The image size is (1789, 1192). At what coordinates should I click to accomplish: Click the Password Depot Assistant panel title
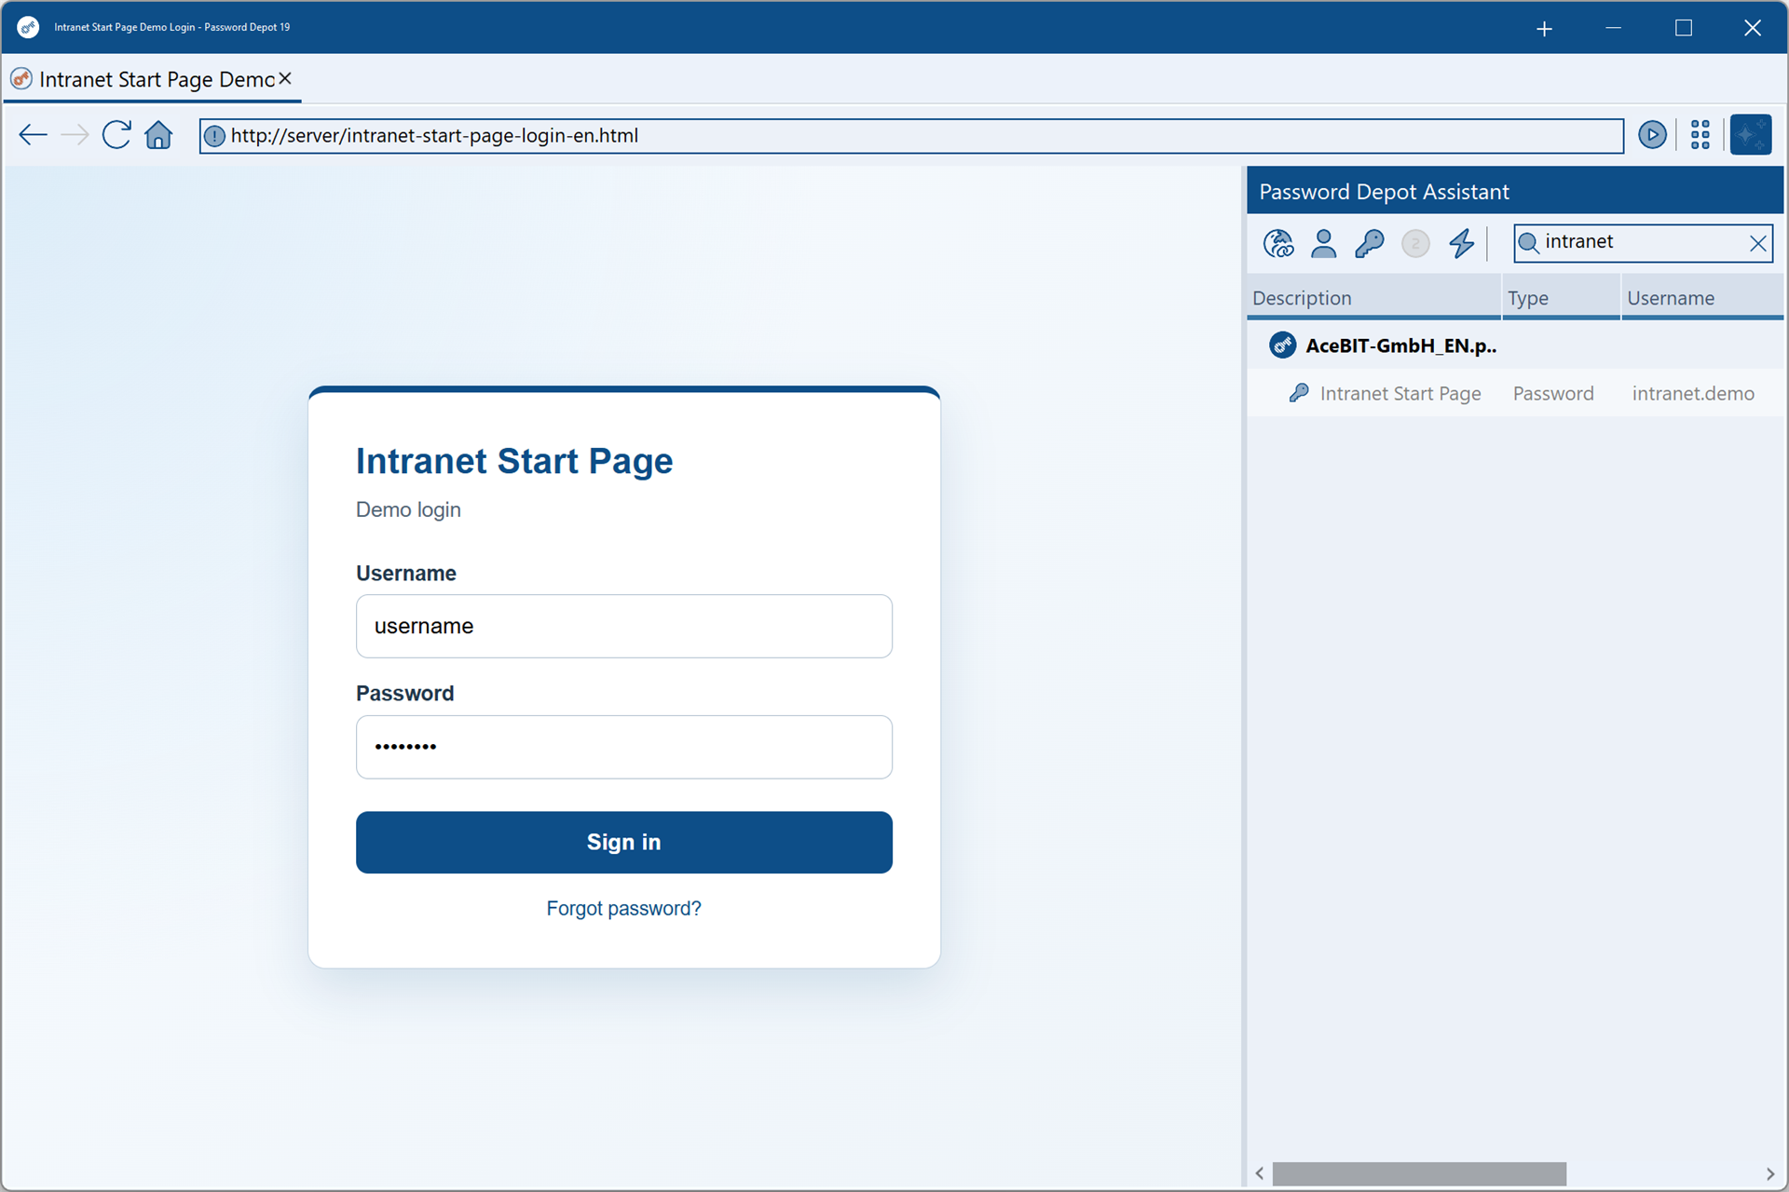tap(1384, 192)
